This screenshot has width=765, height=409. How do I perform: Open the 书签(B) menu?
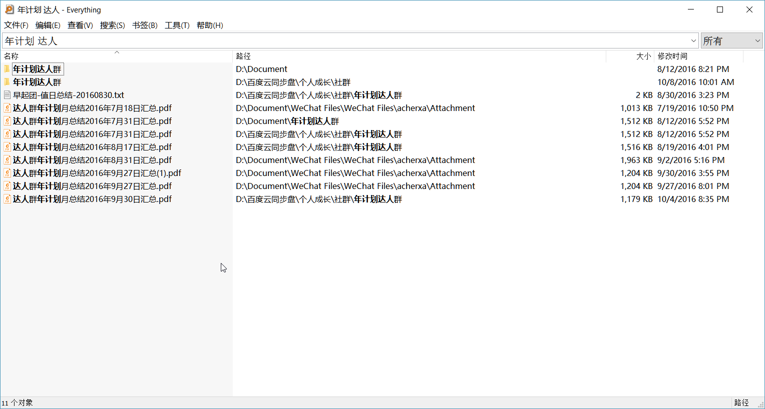click(145, 25)
